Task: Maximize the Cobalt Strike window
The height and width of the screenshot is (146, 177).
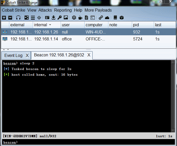Action: coord(161,2)
